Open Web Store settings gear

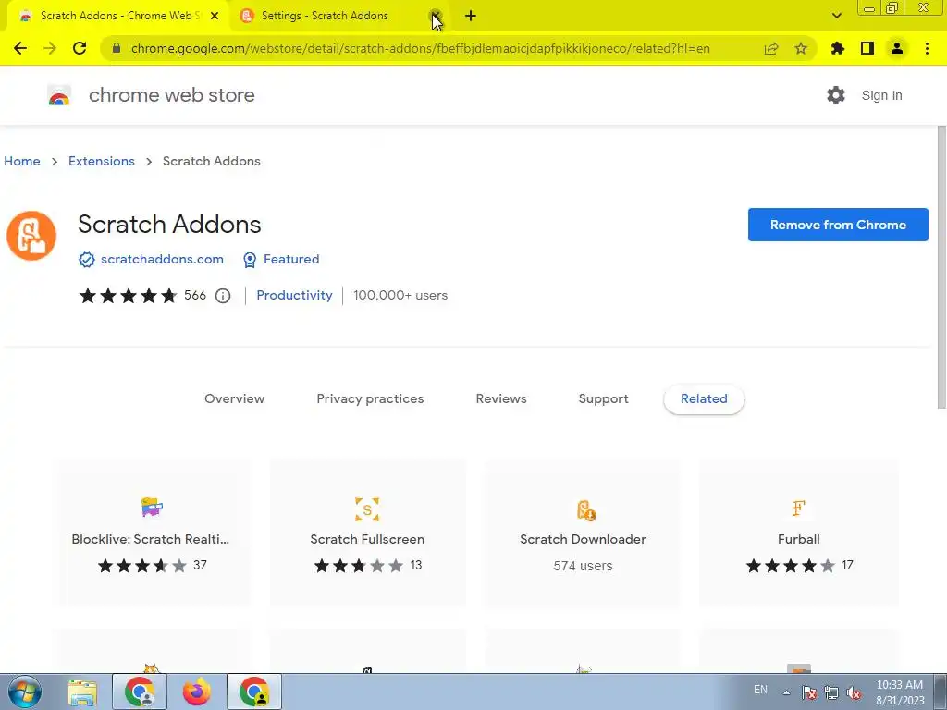pyautogui.click(x=836, y=95)
